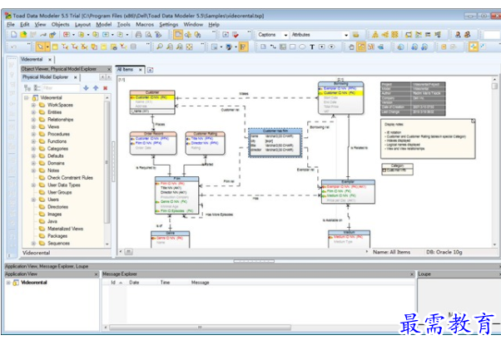Screen dimensions: 501x350
Task: Select the Views tree item
Action: pyautogui.click(x=53, y=127)
